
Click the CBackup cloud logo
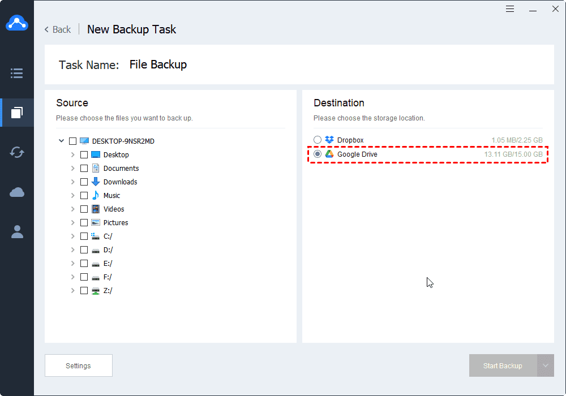click(x=17, y=23)
